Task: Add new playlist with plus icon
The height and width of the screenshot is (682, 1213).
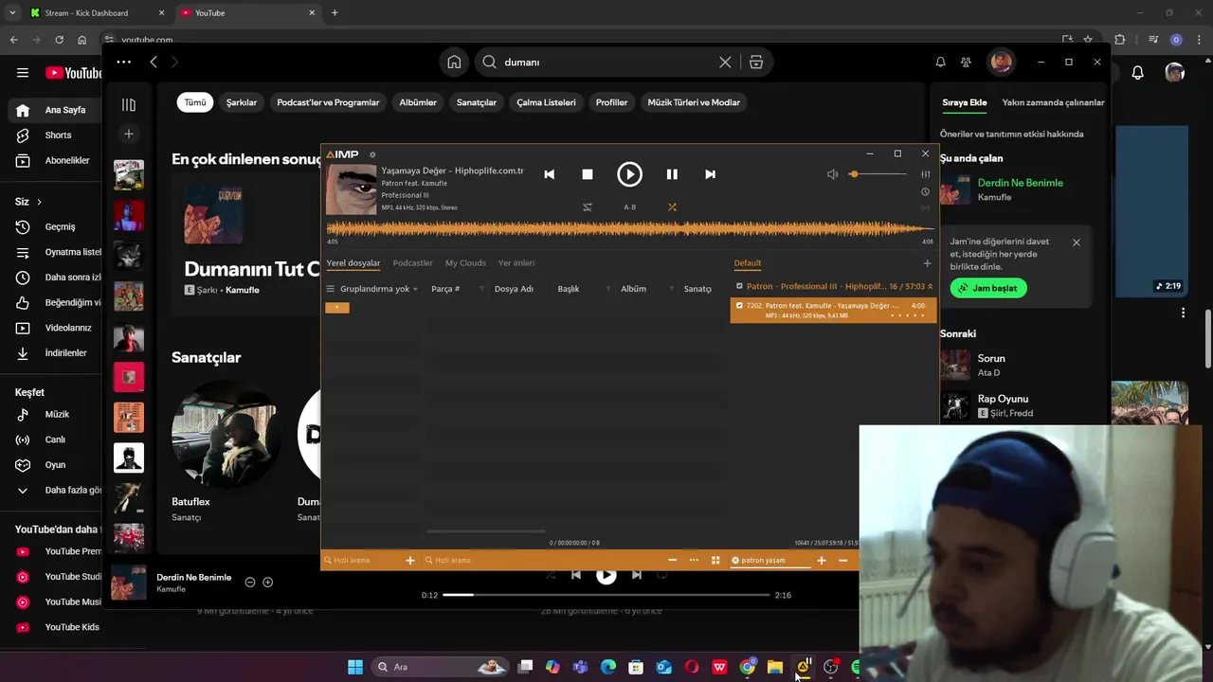Action: tap(927, 263)
